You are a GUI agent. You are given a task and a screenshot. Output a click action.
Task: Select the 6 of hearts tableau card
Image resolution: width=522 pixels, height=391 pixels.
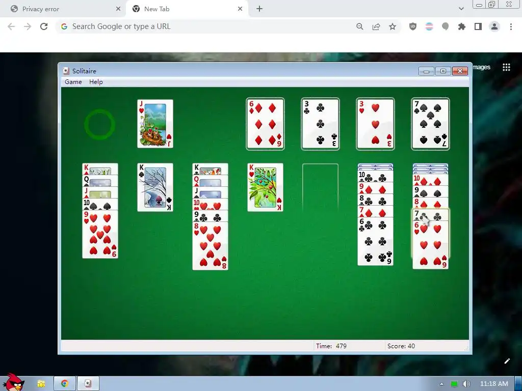click(430, 244)
